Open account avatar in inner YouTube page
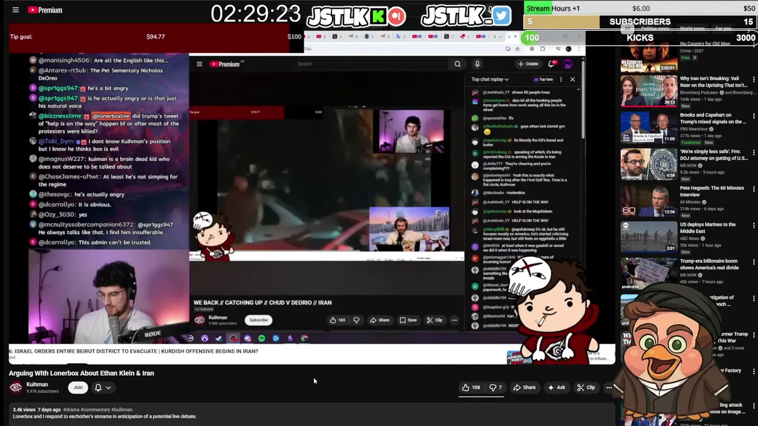 coord(568,64)
